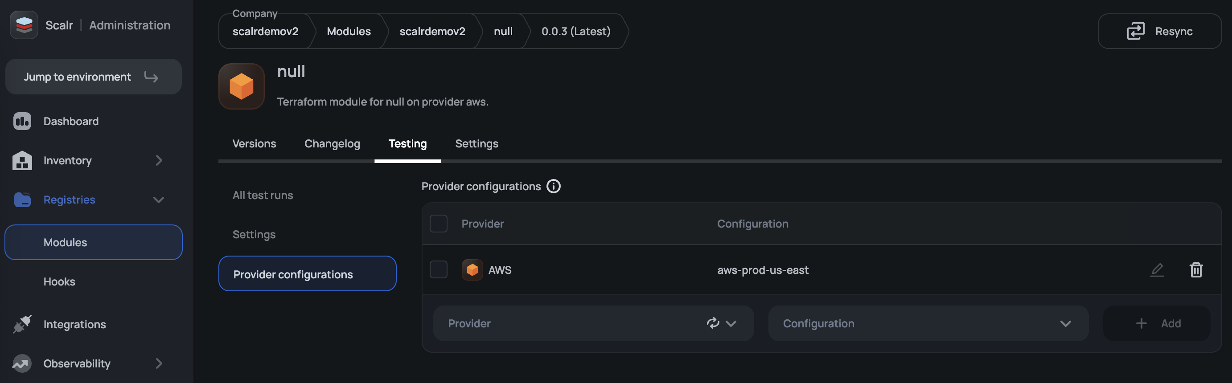Click the null module cube icon

242,86
